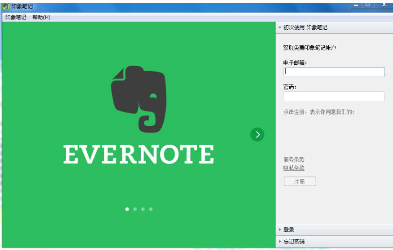This screenshot has width=393, height=250.
Task: Focus the 密码 input field
Action: (x=334, y=96)
